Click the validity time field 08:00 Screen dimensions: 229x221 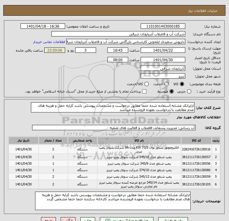(118, 60)
